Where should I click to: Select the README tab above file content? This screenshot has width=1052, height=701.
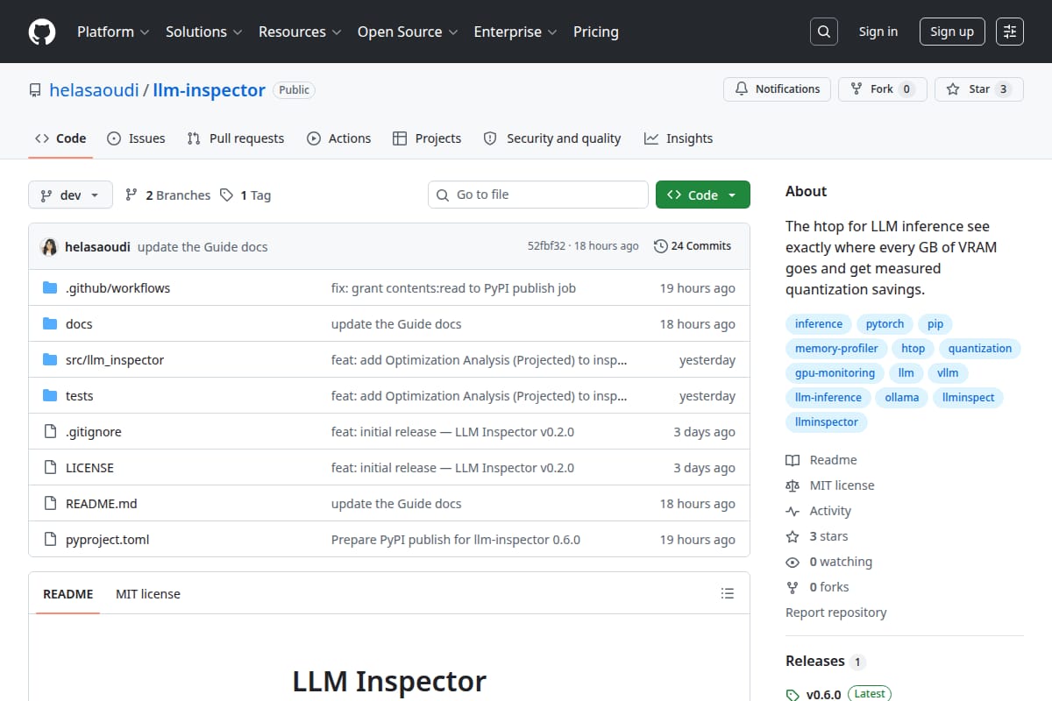pos(68,594)
